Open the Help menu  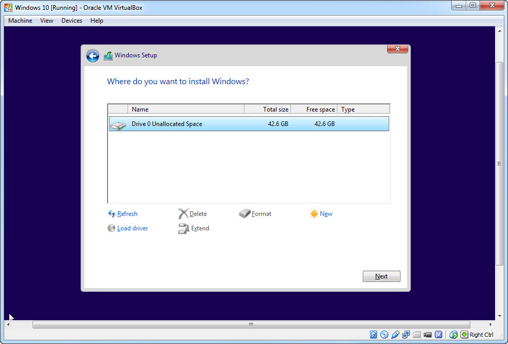(x=97, y=21)
